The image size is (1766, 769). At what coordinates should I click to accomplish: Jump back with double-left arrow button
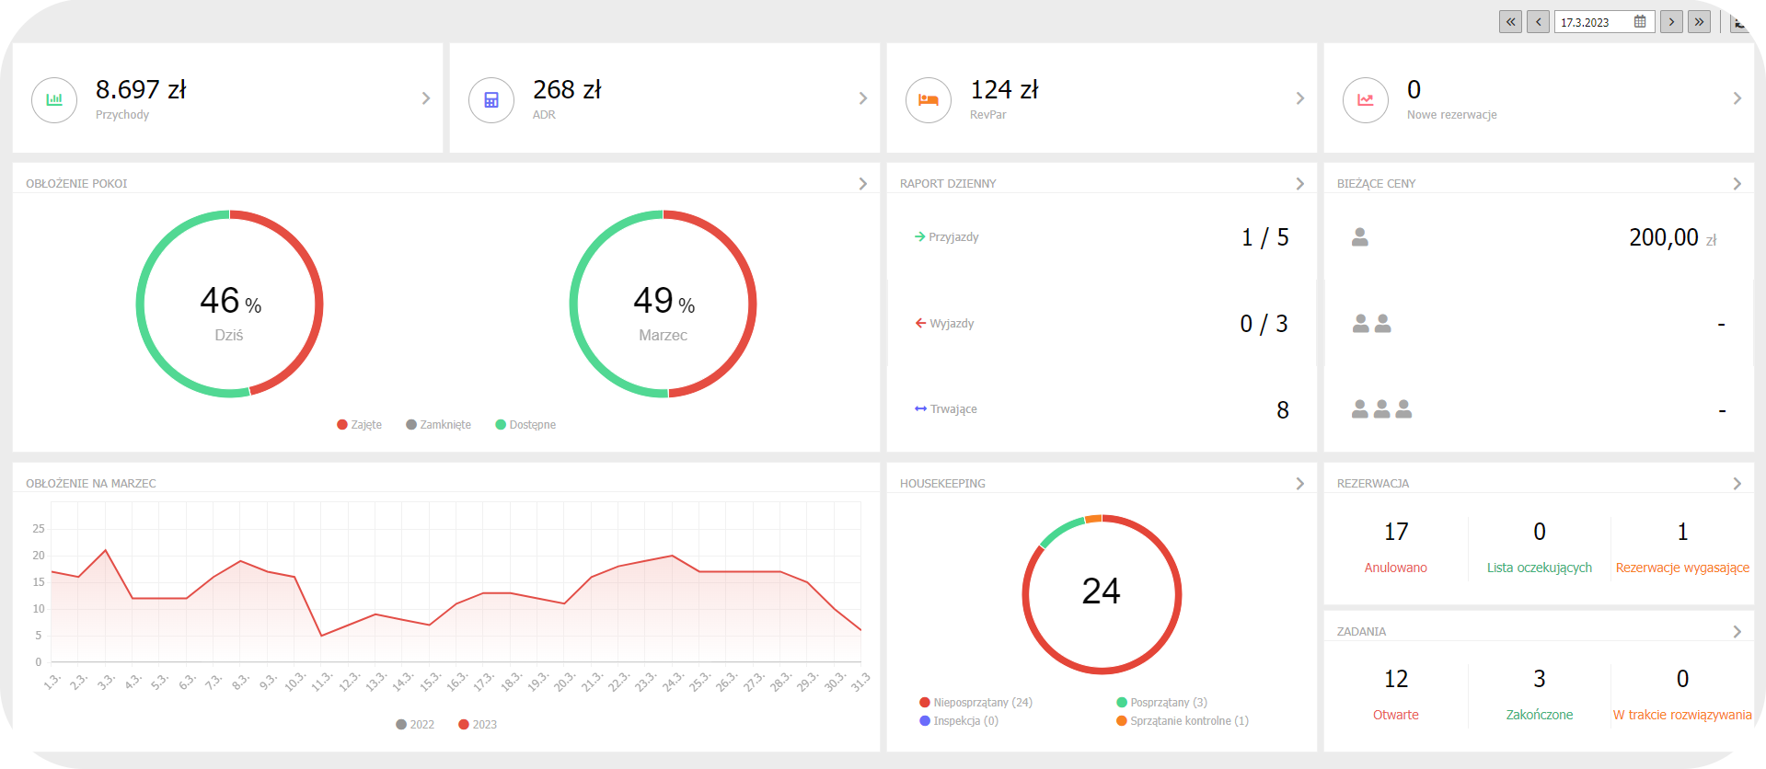coord(1510,21)
